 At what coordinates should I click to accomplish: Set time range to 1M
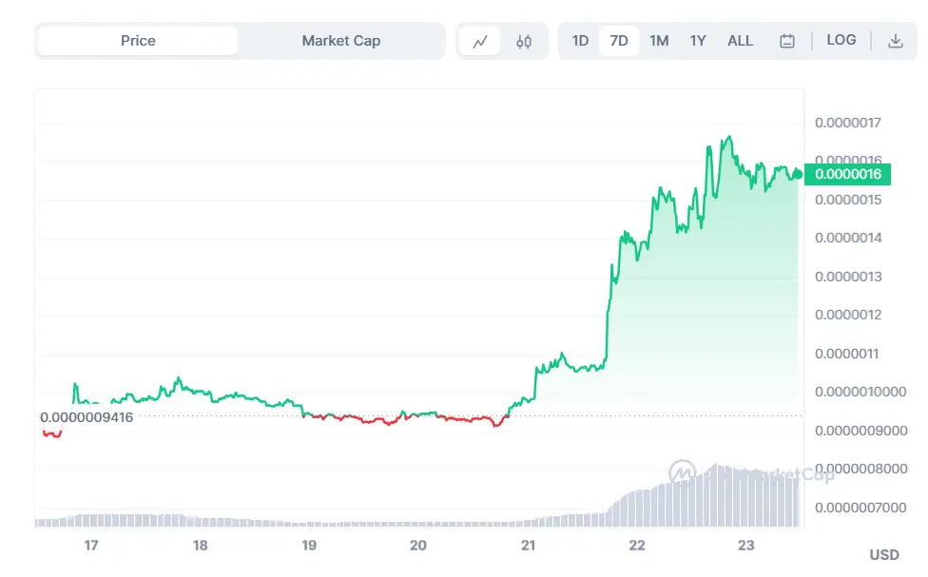click(x=659, y=41)
